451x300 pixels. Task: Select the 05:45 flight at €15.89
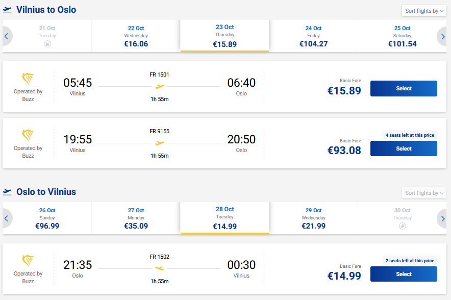point(404,89)
